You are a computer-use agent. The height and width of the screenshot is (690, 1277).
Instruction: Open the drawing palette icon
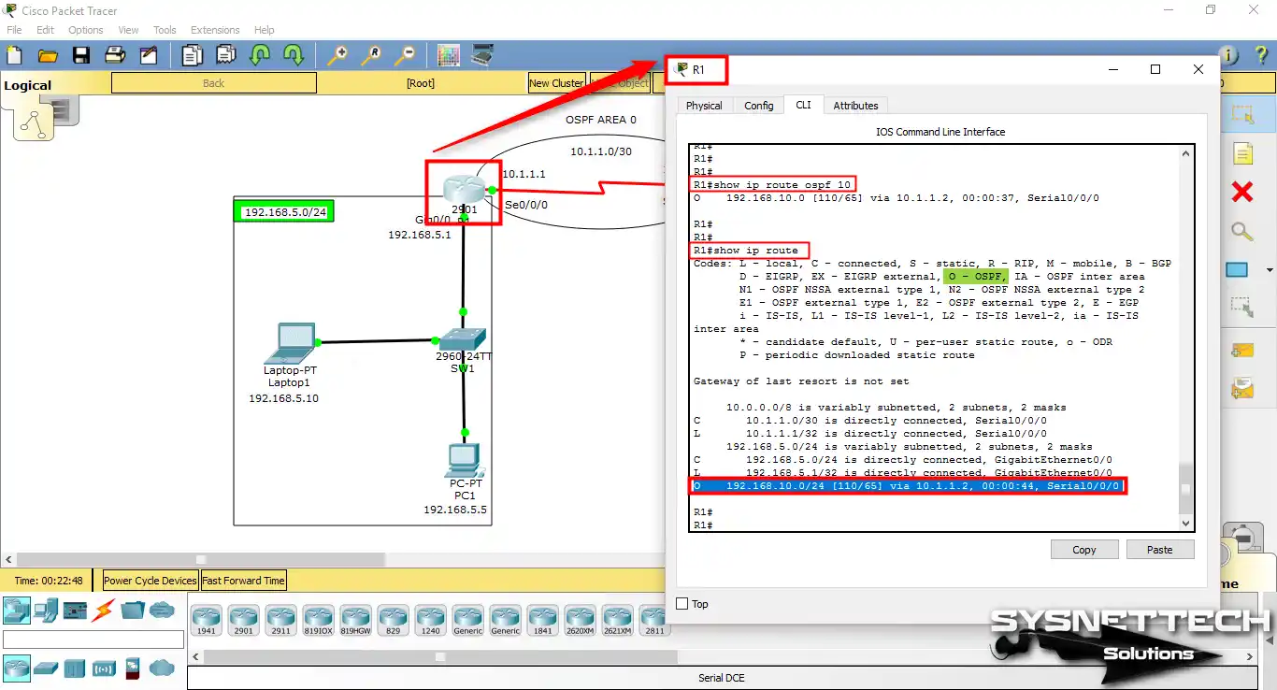coord(449,55)
